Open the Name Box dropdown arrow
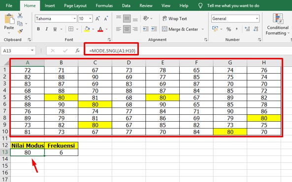 click(x=32, y=51)
